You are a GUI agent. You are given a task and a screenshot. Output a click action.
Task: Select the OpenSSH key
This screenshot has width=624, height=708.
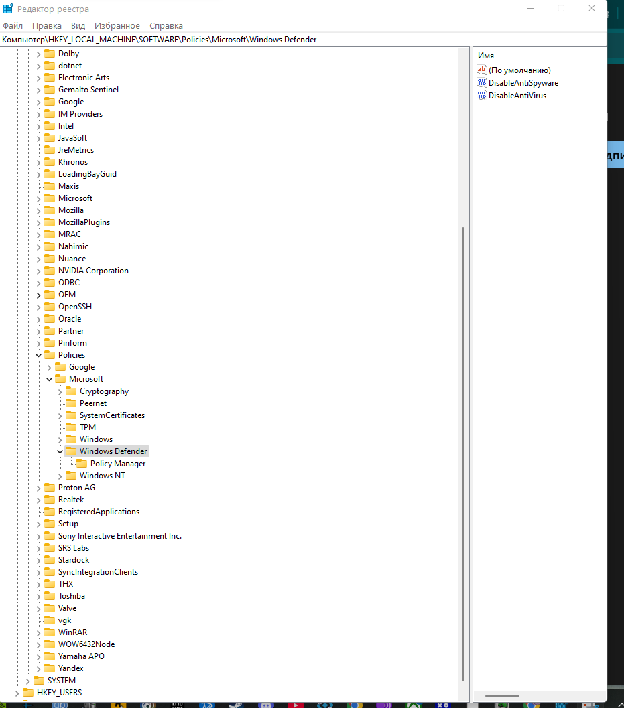click(x=75, y=307)
